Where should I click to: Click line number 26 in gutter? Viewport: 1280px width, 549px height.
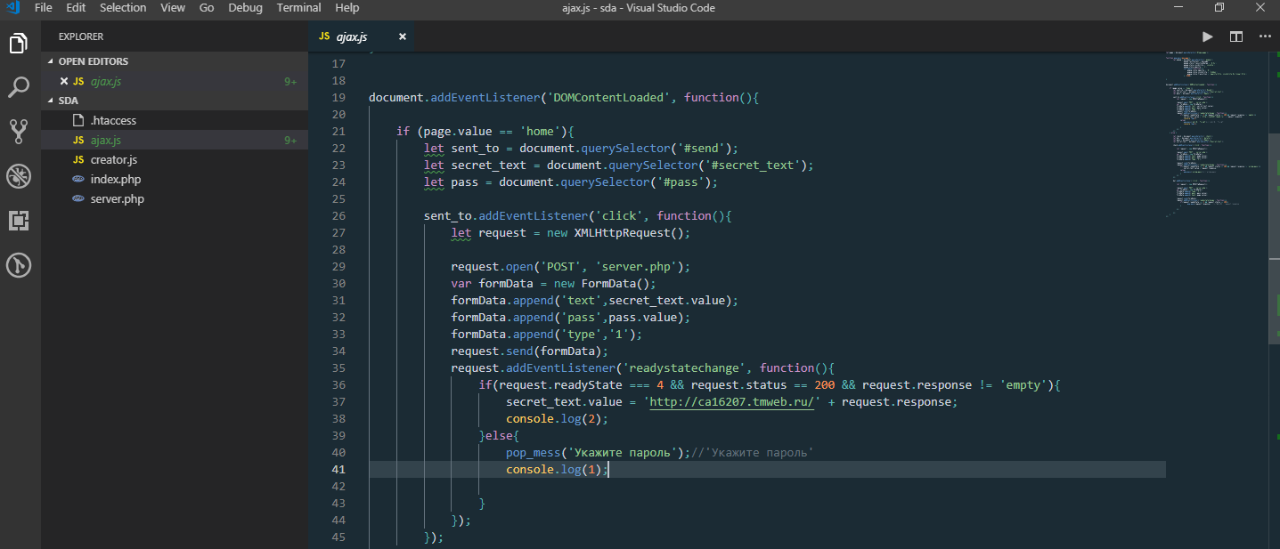[337, 216]
